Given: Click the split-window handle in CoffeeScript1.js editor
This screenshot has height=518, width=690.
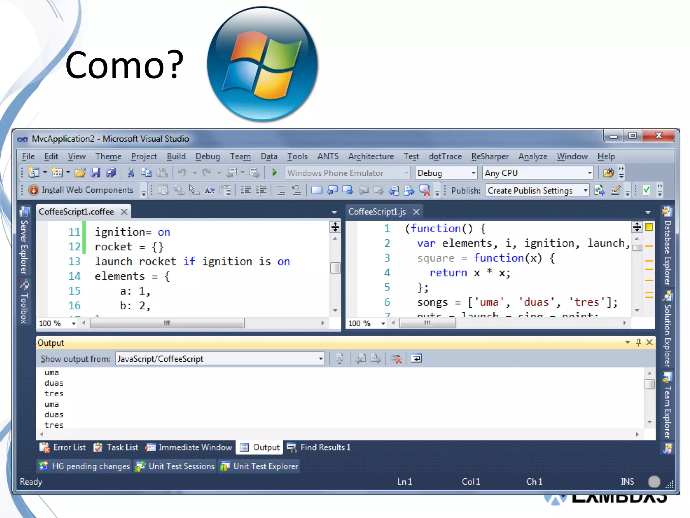Looking at the screenshot, I should coord(637,227).
